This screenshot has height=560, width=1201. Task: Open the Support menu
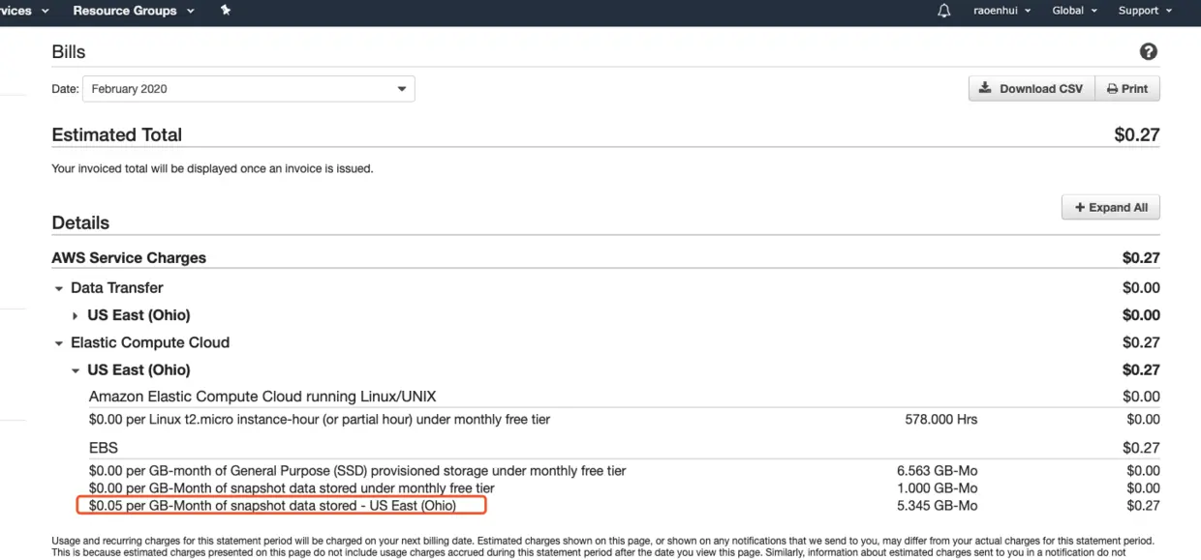coord(1146,11)
